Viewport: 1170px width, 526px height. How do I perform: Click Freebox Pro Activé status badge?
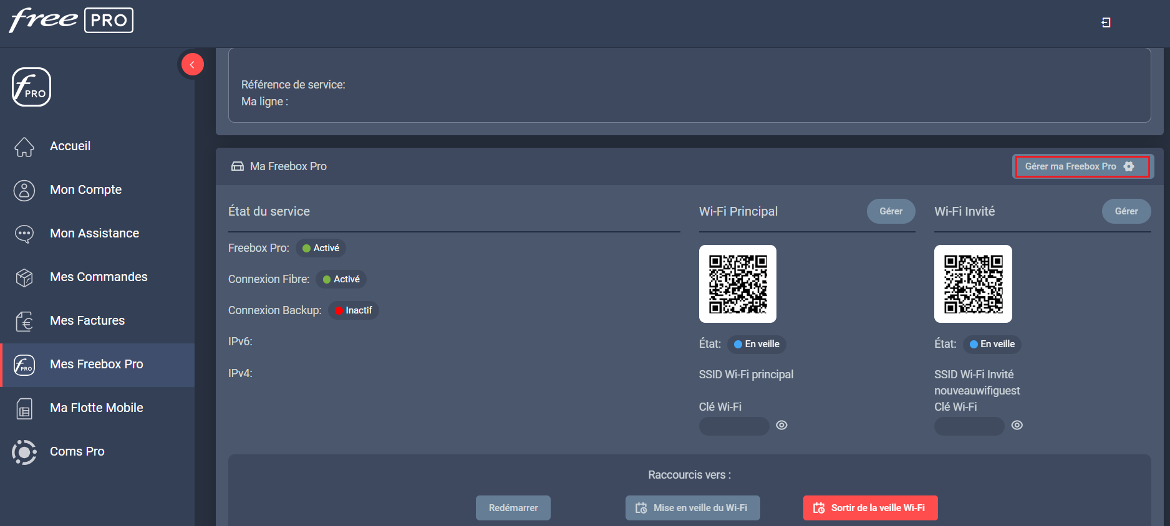point(321,248)
